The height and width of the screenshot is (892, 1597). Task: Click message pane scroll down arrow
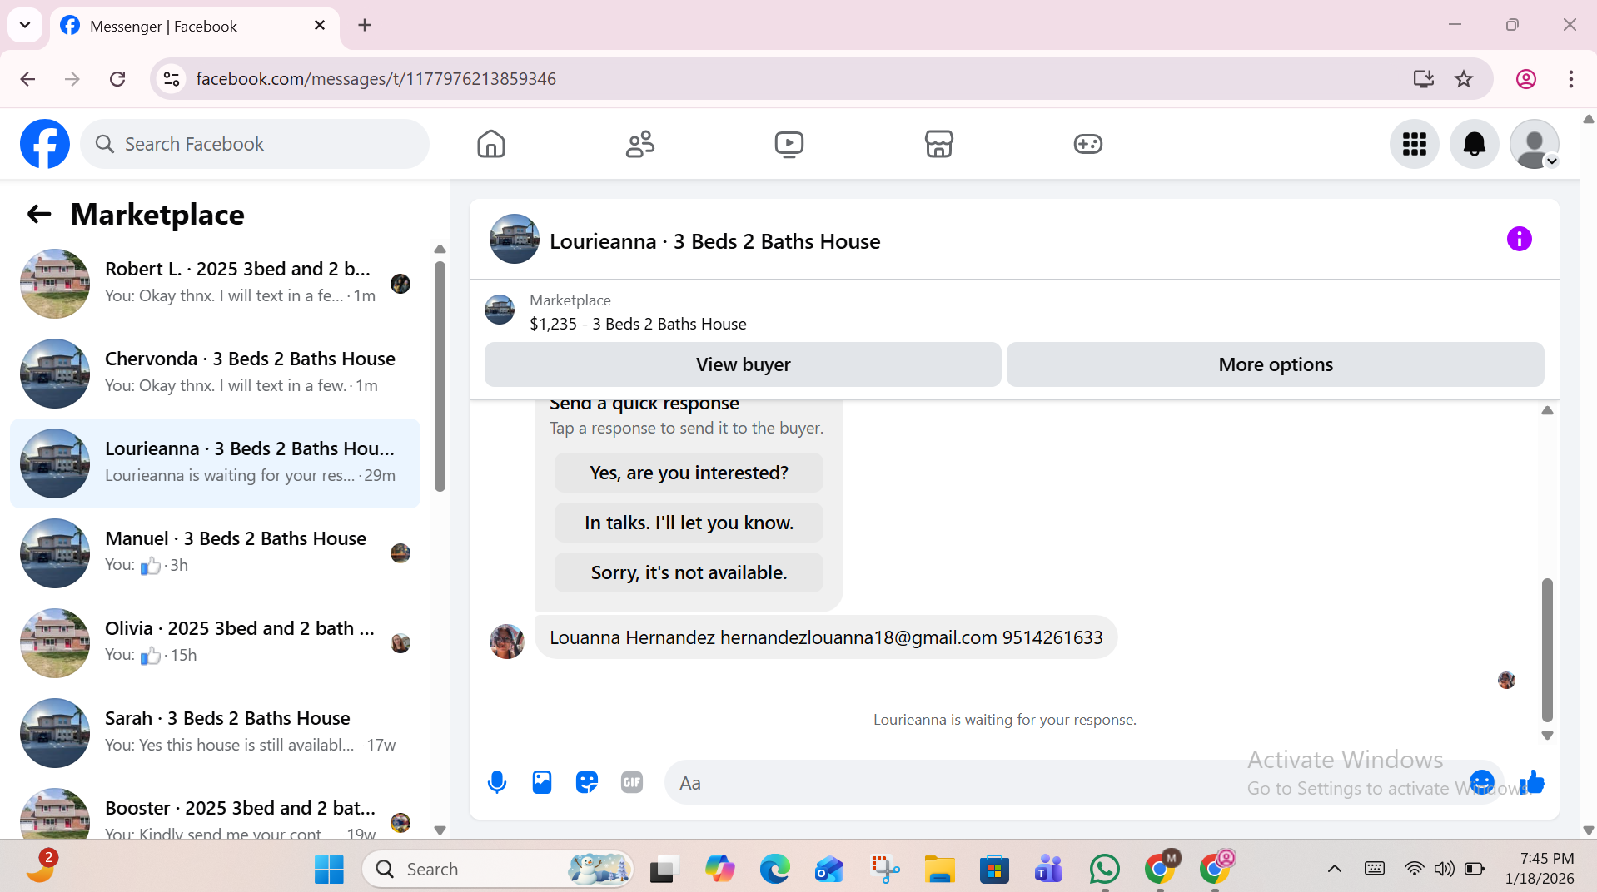[x=1547, y=736]
